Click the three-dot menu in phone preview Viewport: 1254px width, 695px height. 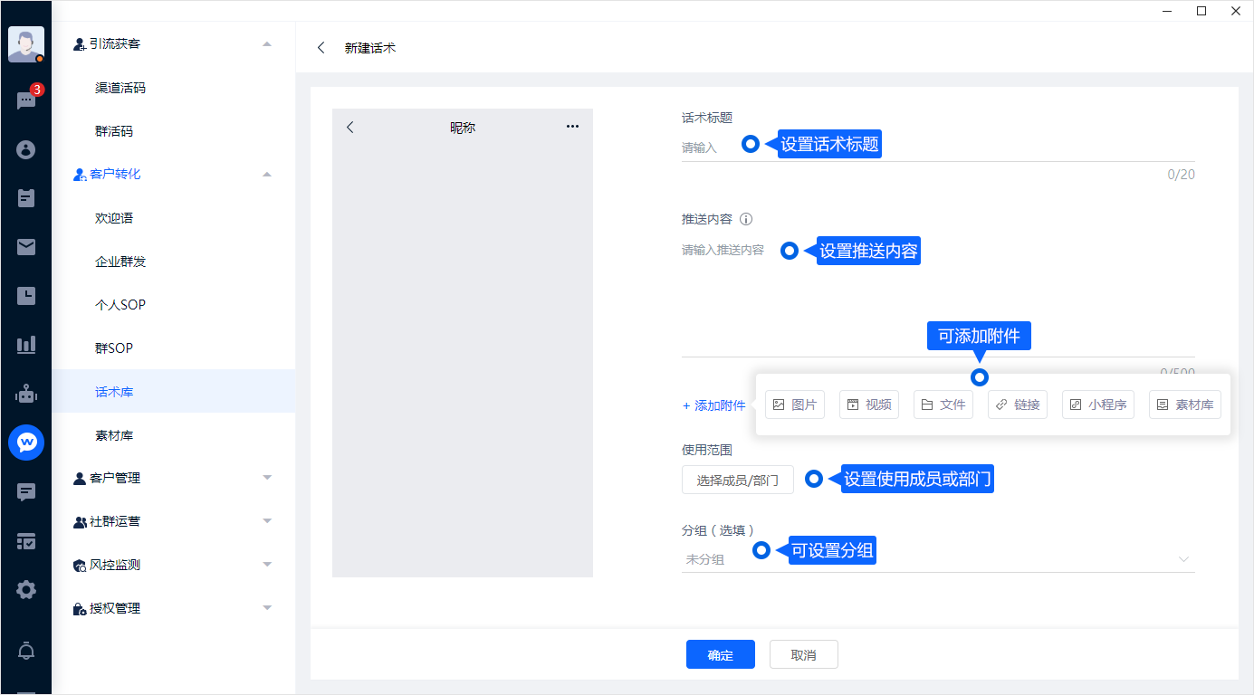(x=572, y=127)
